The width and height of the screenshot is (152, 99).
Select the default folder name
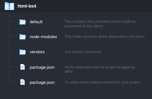(36, 22)
